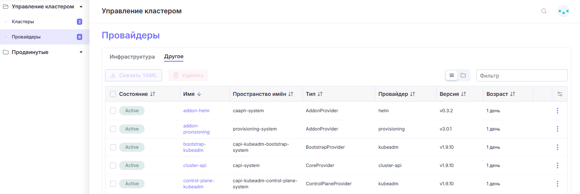Sort table by Провайдер column
Image resolution: width=580 pixels, height=194 pixels.
(413, 94)
